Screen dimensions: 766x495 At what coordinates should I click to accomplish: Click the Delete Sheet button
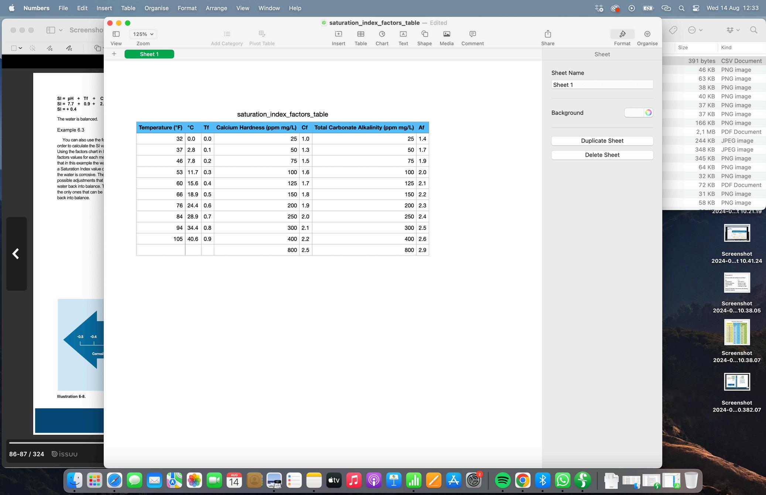click(602, 155)
